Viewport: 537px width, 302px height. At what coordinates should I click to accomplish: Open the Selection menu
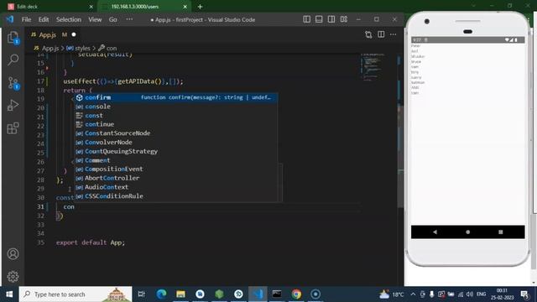click(x=69, y=19)
